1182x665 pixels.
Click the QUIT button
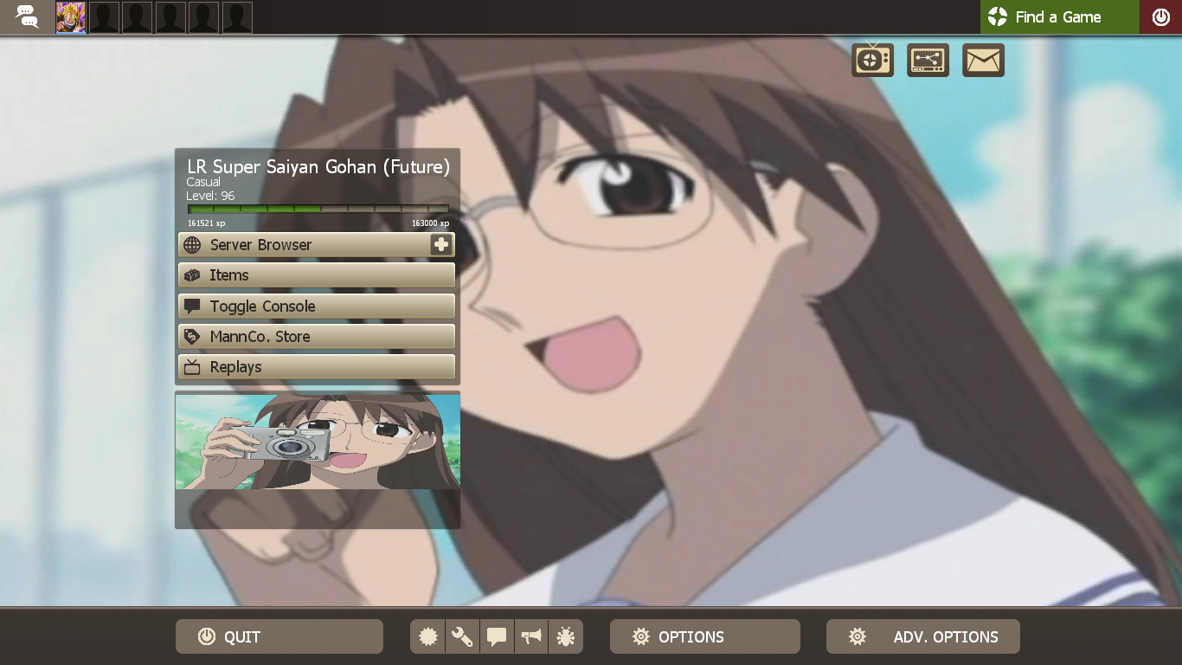tap(279, 636)
